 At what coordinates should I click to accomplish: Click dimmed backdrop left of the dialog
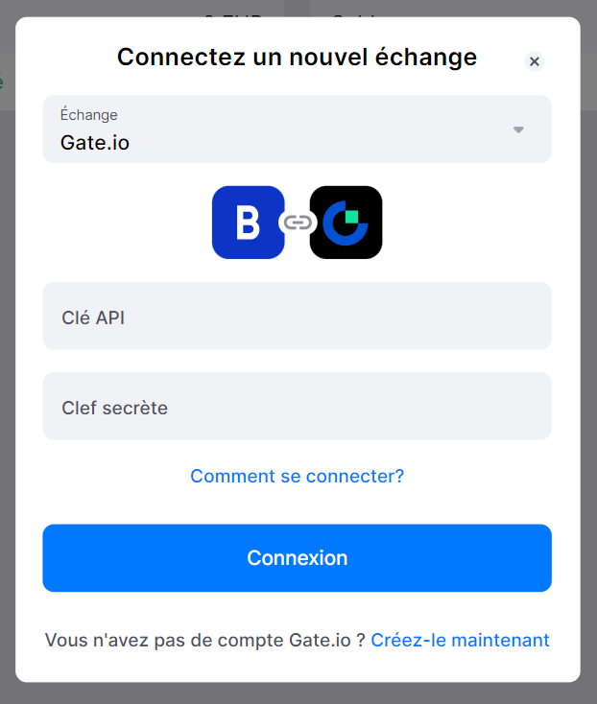point(7,384)
